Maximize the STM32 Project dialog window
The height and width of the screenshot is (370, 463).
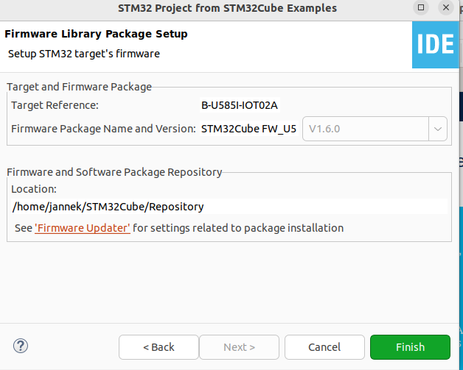click(422, 8)
